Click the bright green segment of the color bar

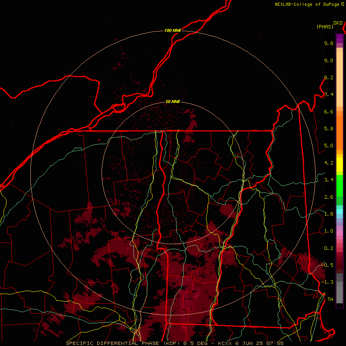339,185
